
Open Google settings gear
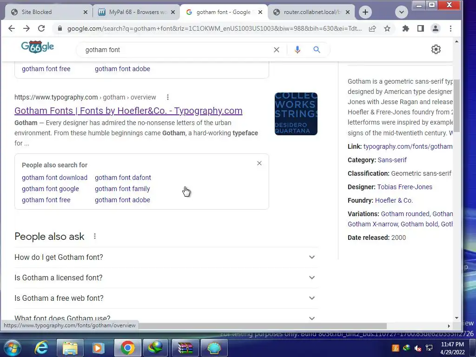click(436, 49)
